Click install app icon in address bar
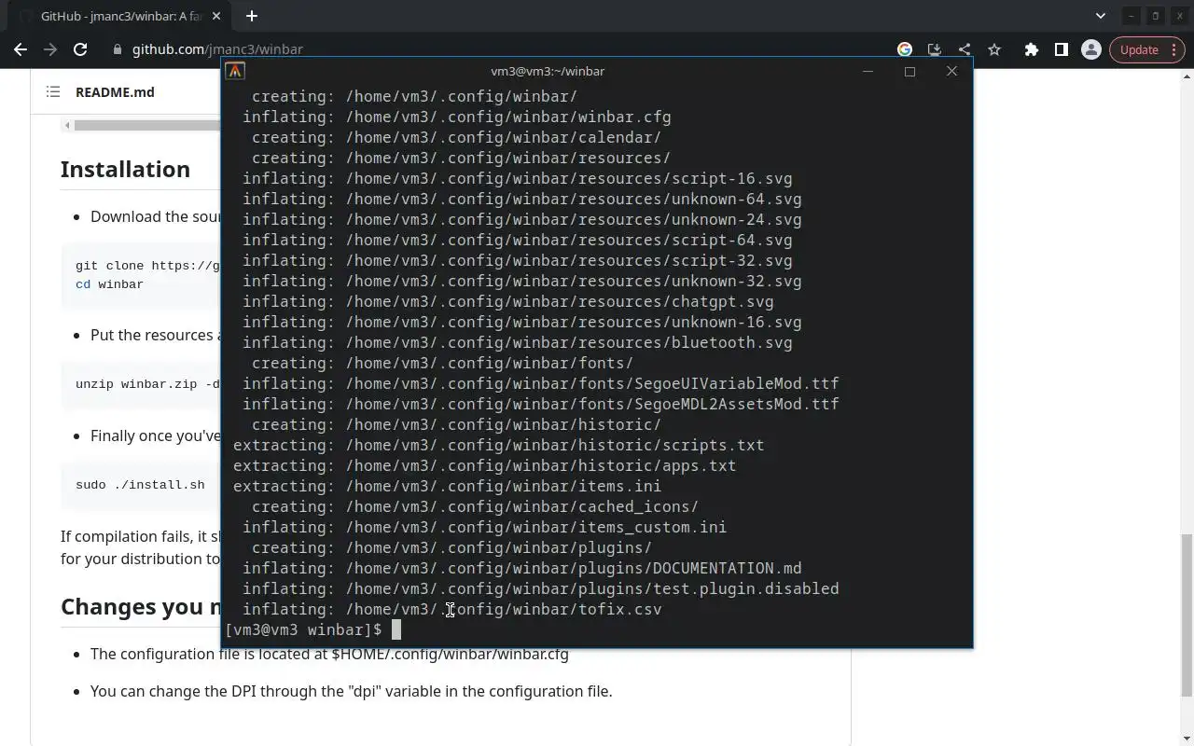The image size is (1194, 746). (934, 49)
